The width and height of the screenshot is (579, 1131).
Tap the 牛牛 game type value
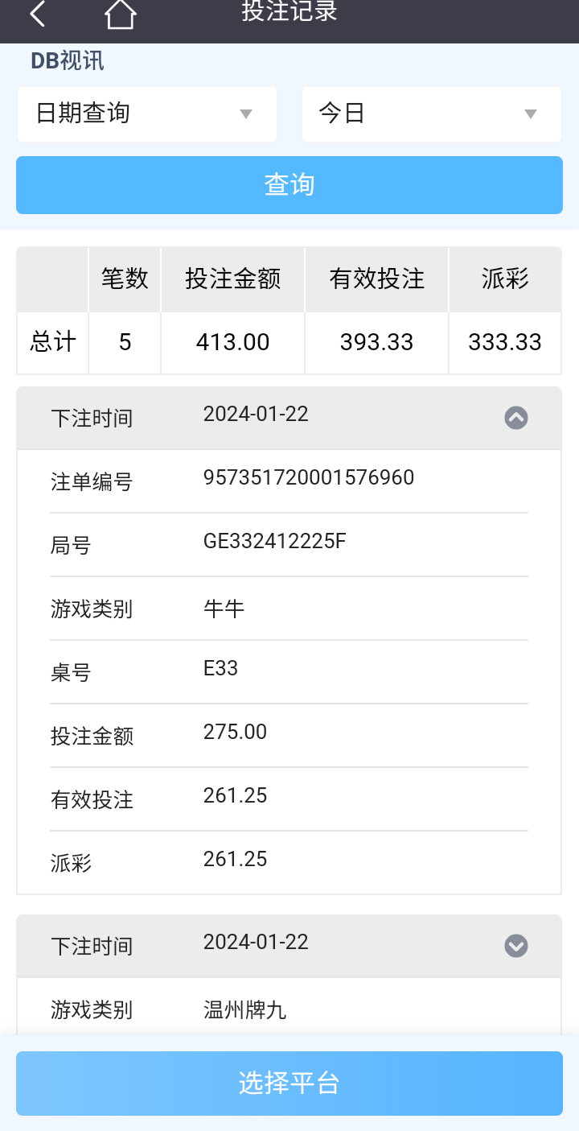click(x=224, y=609)
